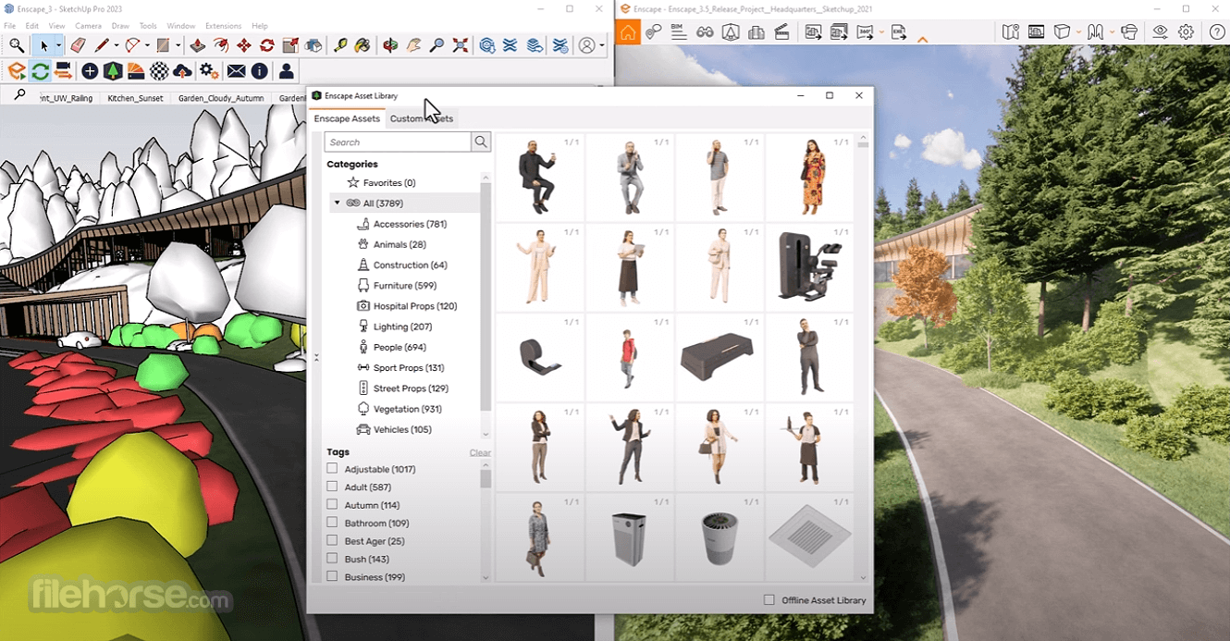1230x641 pixels.
Task: Toggle the Enscape Safe Frame icon
Action: [1036, 32]
